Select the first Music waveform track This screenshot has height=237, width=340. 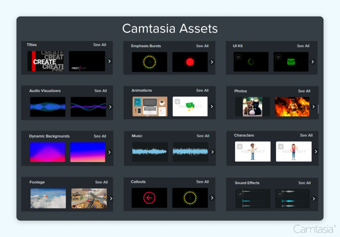tap(150, 152)
